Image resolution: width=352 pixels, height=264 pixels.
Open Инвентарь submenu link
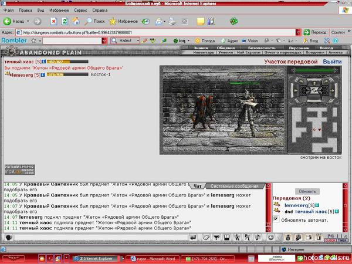(x=204, y=52)
